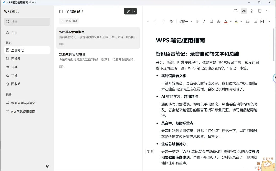Apply strikethrough formatting
Screen dimensions: 276x171
tap(218, 22)
